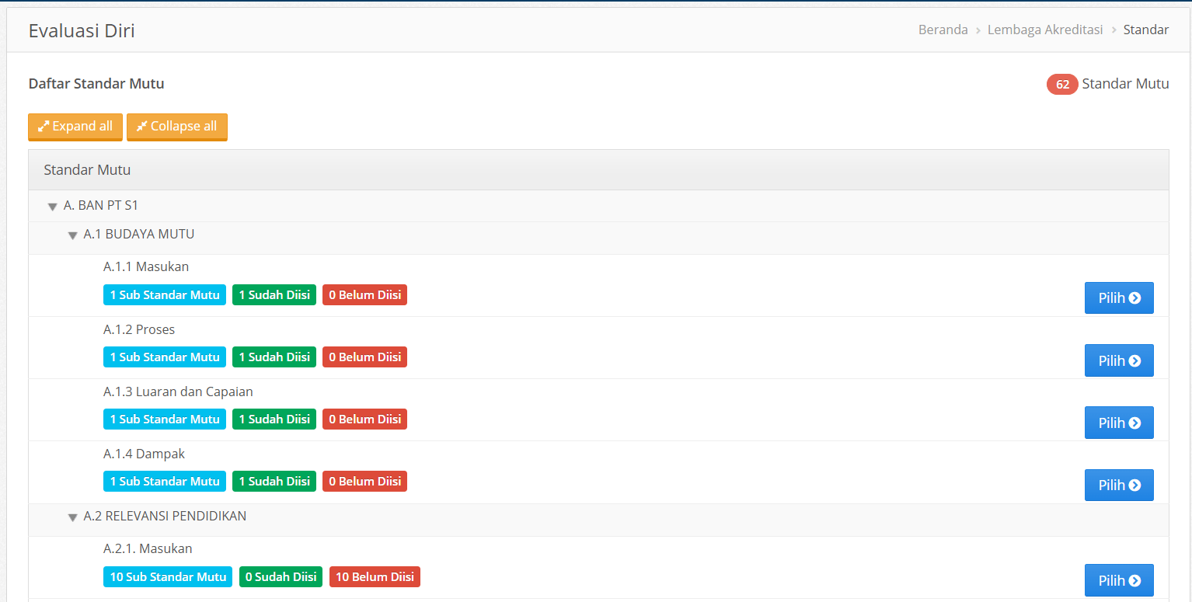The width and height of the screenshot is (1192, 602).
Task: Click 0 Belum Diisi badge under A.1.1 Masukan
Action: (364, 295)
